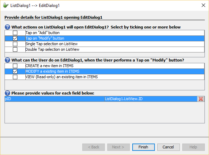Image resolution: width=209 pixels, height=155 pixels.
Task: Click the Cancel button
Action: (x=168, y=147)
